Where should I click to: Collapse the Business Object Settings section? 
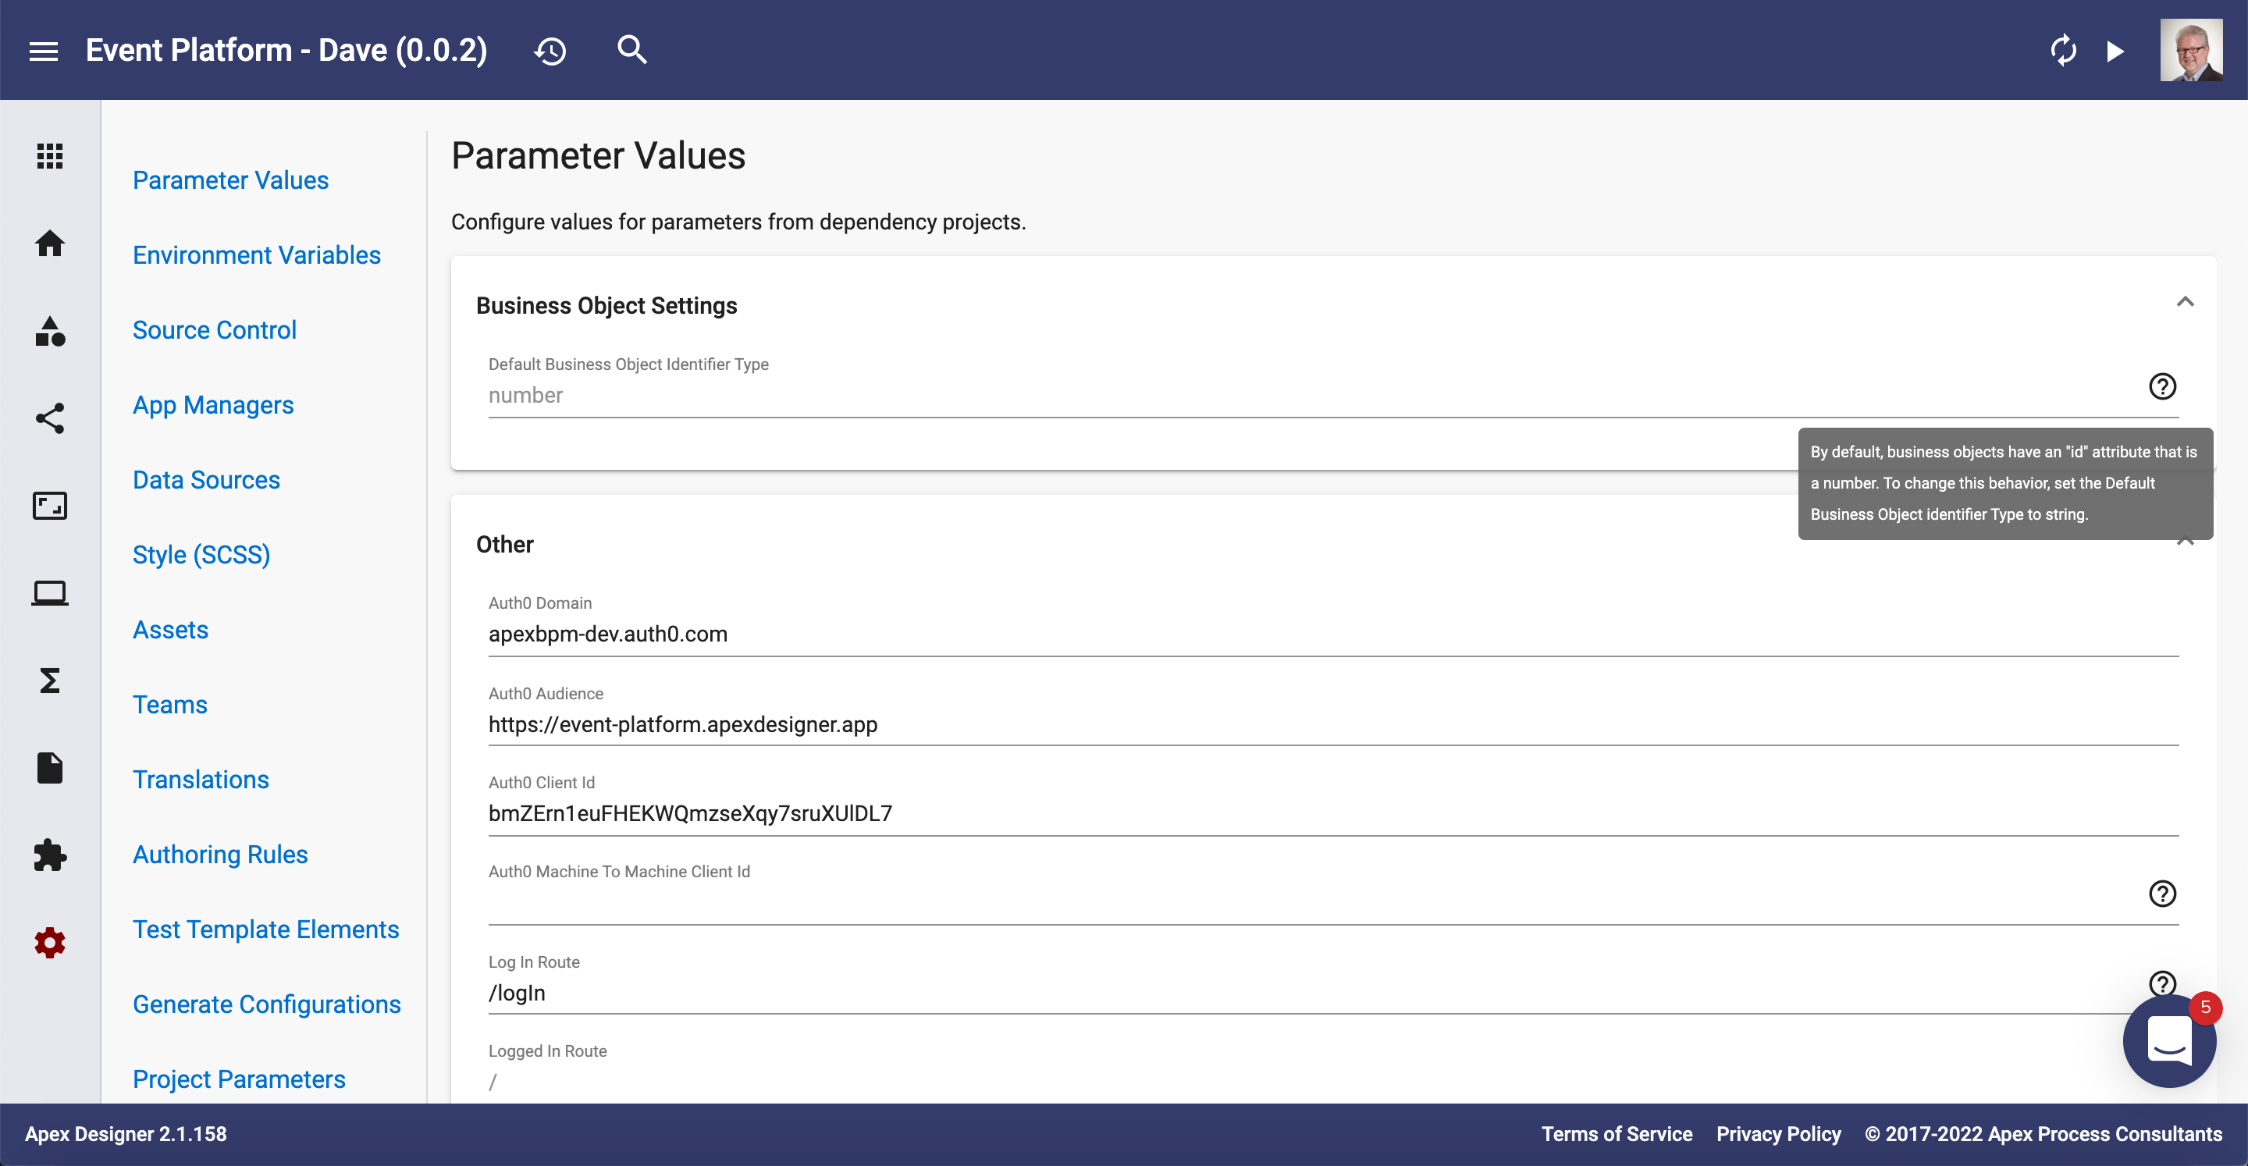(2186, 302)
